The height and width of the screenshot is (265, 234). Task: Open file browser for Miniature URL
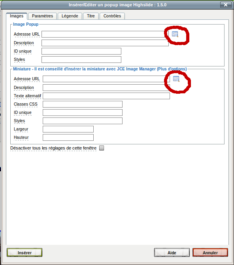[x=176, y=79]
